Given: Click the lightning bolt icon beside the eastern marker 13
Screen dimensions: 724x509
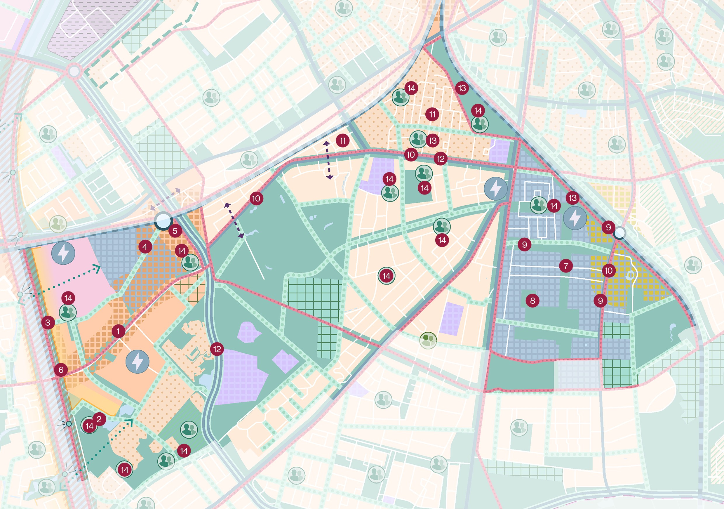Looking at the screenshot, I should tap(575, 218).
